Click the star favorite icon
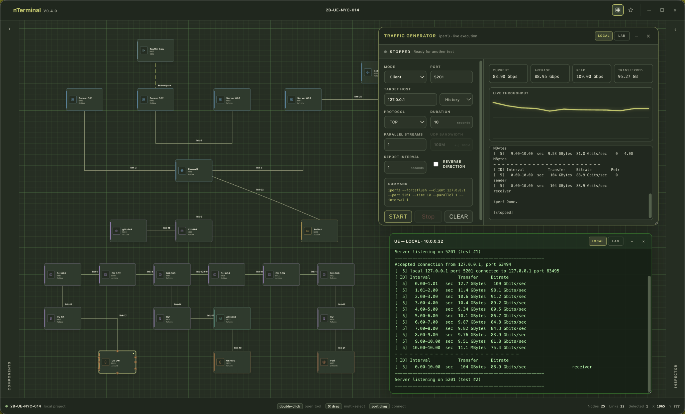The image size is (685, 414). click(631, 10)
